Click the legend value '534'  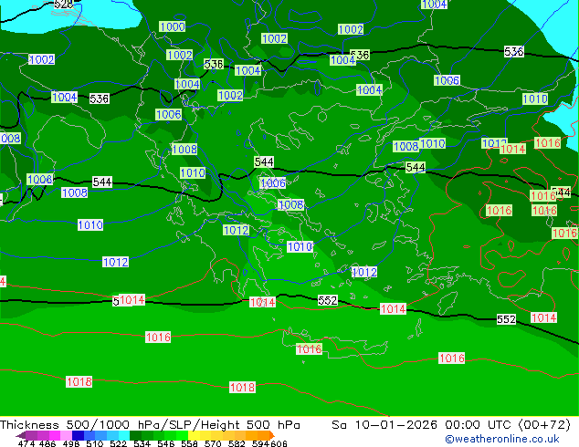(142, 443)
